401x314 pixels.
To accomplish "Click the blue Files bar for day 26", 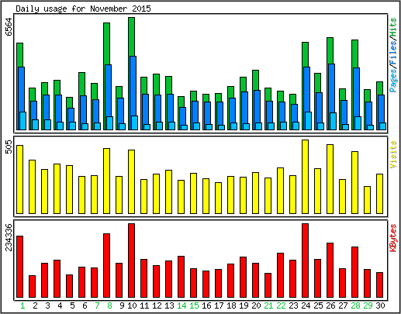I will [331, 88].
